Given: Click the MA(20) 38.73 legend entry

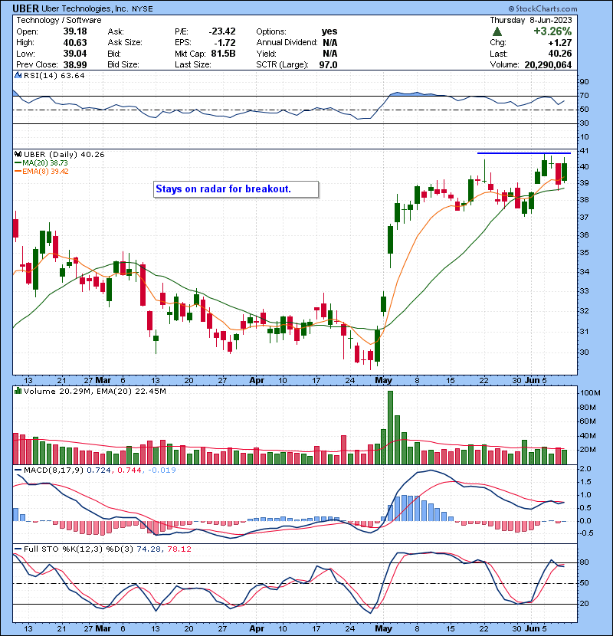Looking at the screenshot, I should coord(41,162).
